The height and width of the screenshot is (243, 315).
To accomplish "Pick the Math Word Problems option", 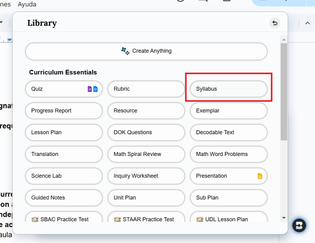I will 229,154.
